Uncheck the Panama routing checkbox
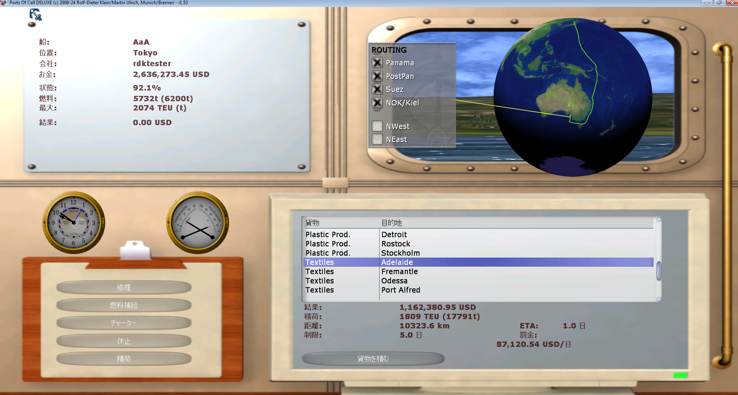The height and width of the screenshot is (395, 738). (377, 63)
